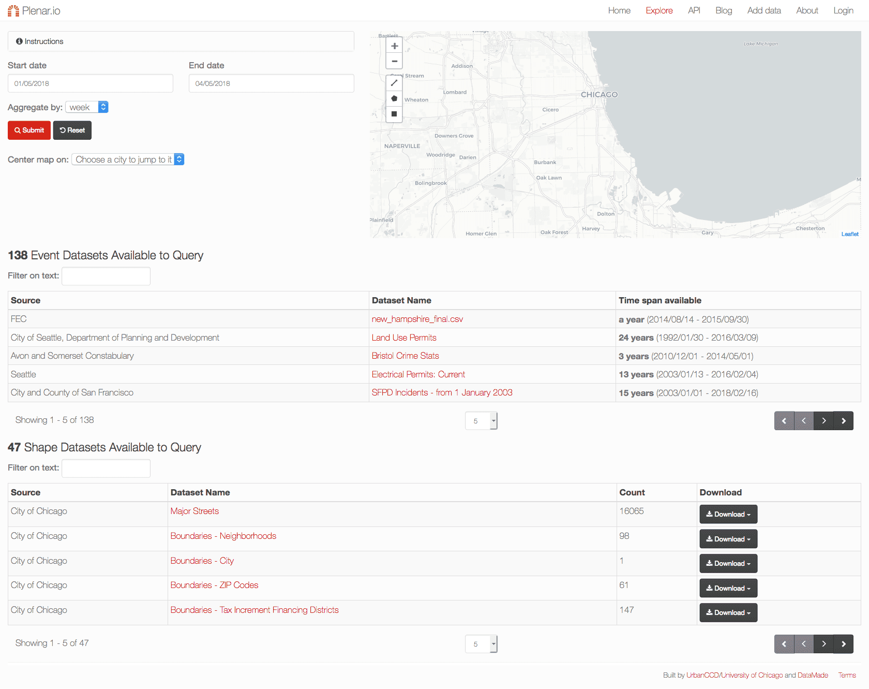Open the Add data page
This screenshot has height=689, width=869.
click(764, 10)
